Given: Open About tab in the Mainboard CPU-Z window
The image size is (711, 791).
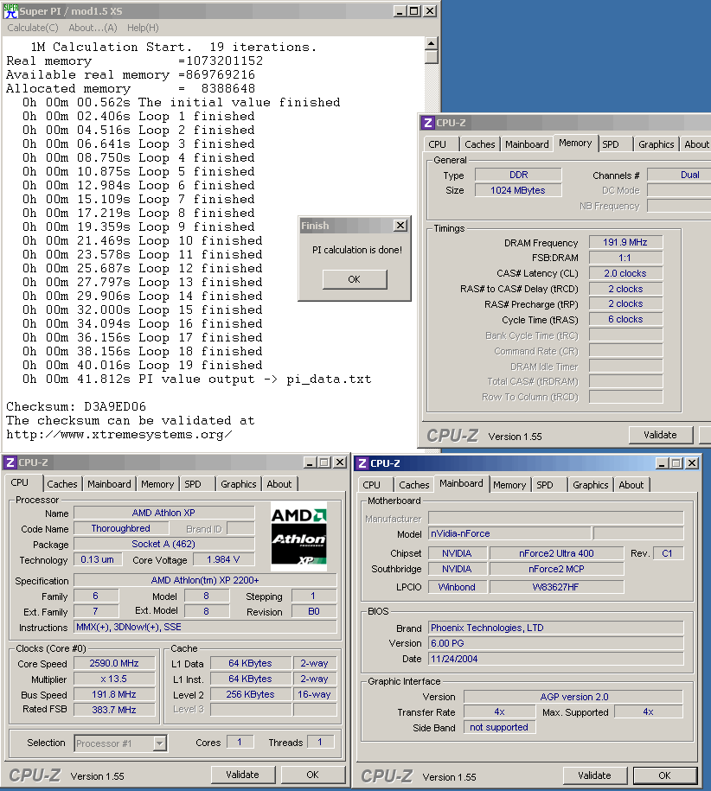Looking at the screenshot, I should click(x=631, y=485).
